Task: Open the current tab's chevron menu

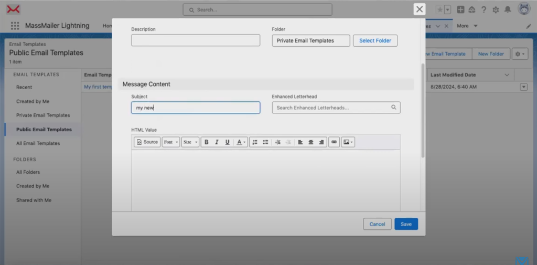Action: tap(438, 26)
